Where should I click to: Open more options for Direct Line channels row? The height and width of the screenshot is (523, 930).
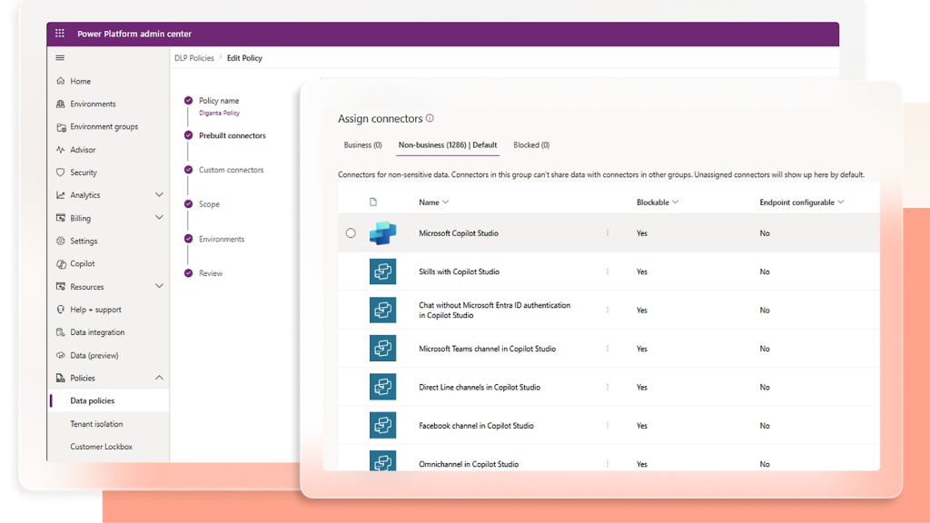coord(608,387)
